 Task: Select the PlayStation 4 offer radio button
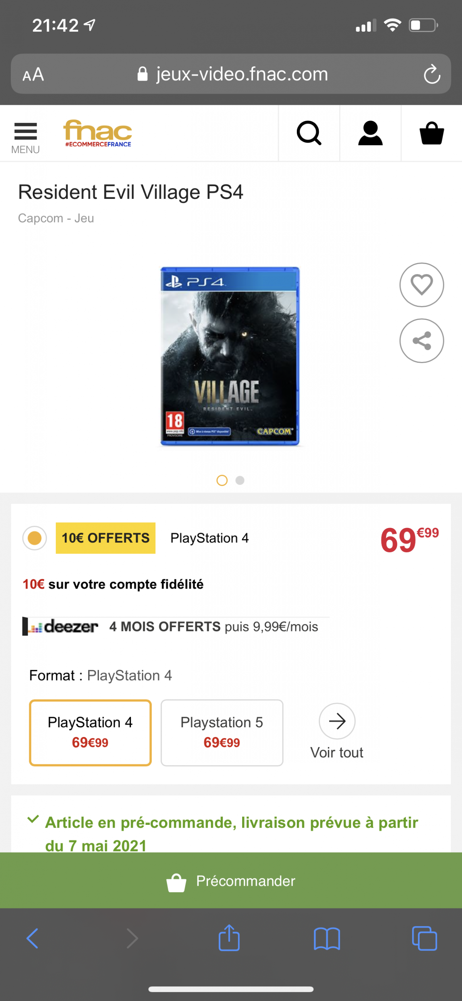click(x=35, y=538)
